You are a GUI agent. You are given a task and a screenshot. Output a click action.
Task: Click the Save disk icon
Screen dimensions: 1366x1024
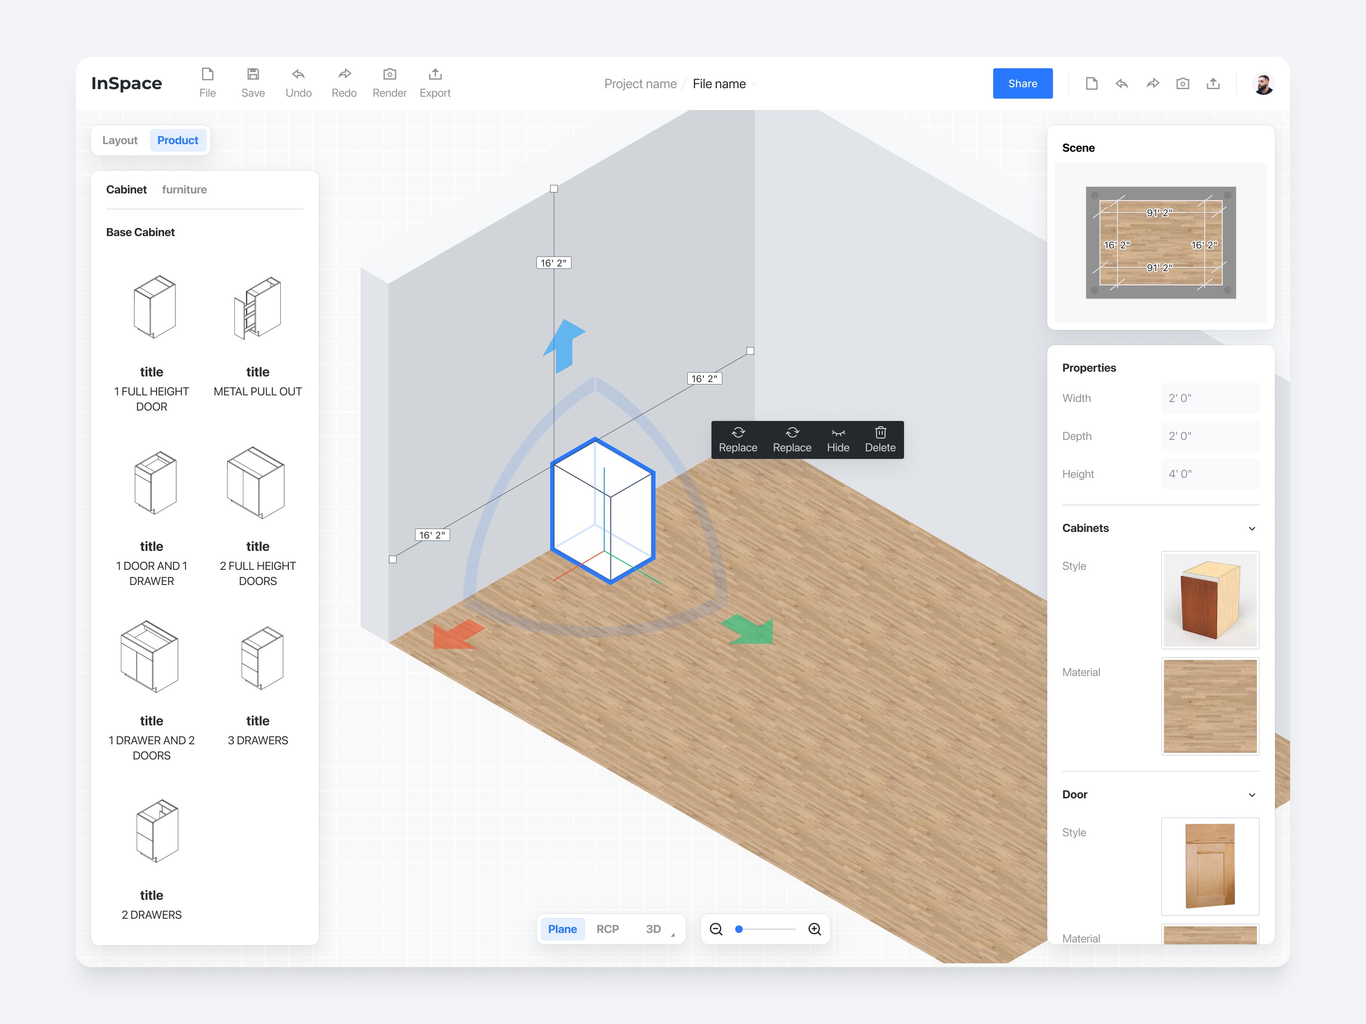point(253,75)
